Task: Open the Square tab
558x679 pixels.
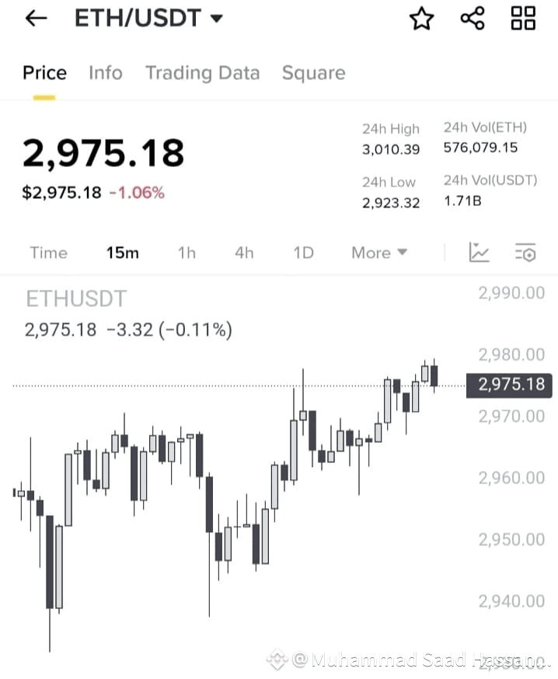Action: tap(314, 73)
